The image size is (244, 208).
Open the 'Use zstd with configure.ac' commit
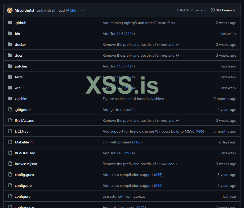[124, 196]
